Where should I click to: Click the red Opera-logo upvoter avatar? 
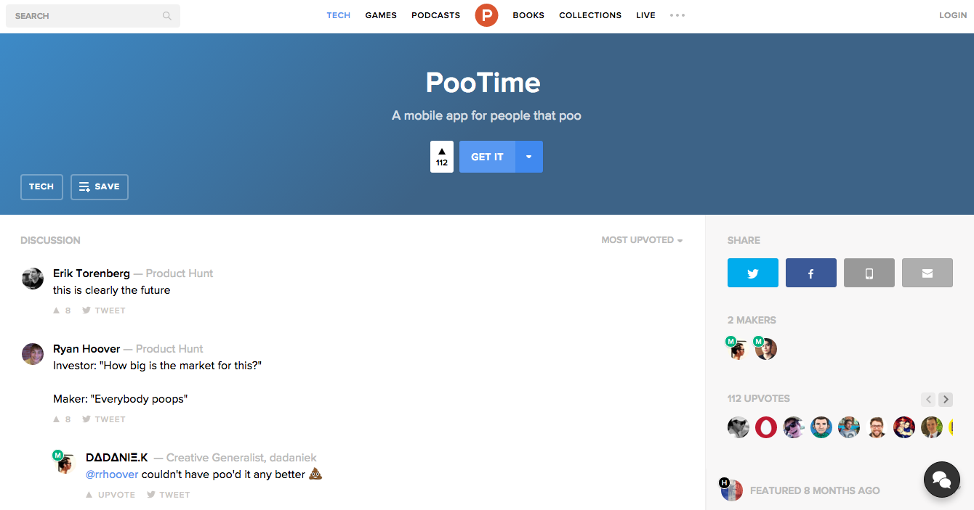pos(766,427)
